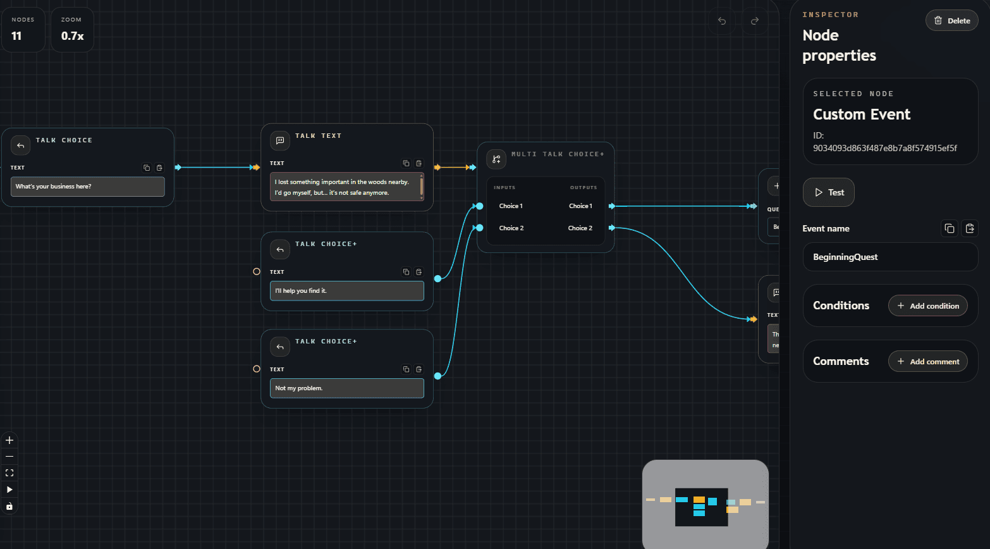
Task: Click the NODES 11 counter
Action: click(23, 29)
